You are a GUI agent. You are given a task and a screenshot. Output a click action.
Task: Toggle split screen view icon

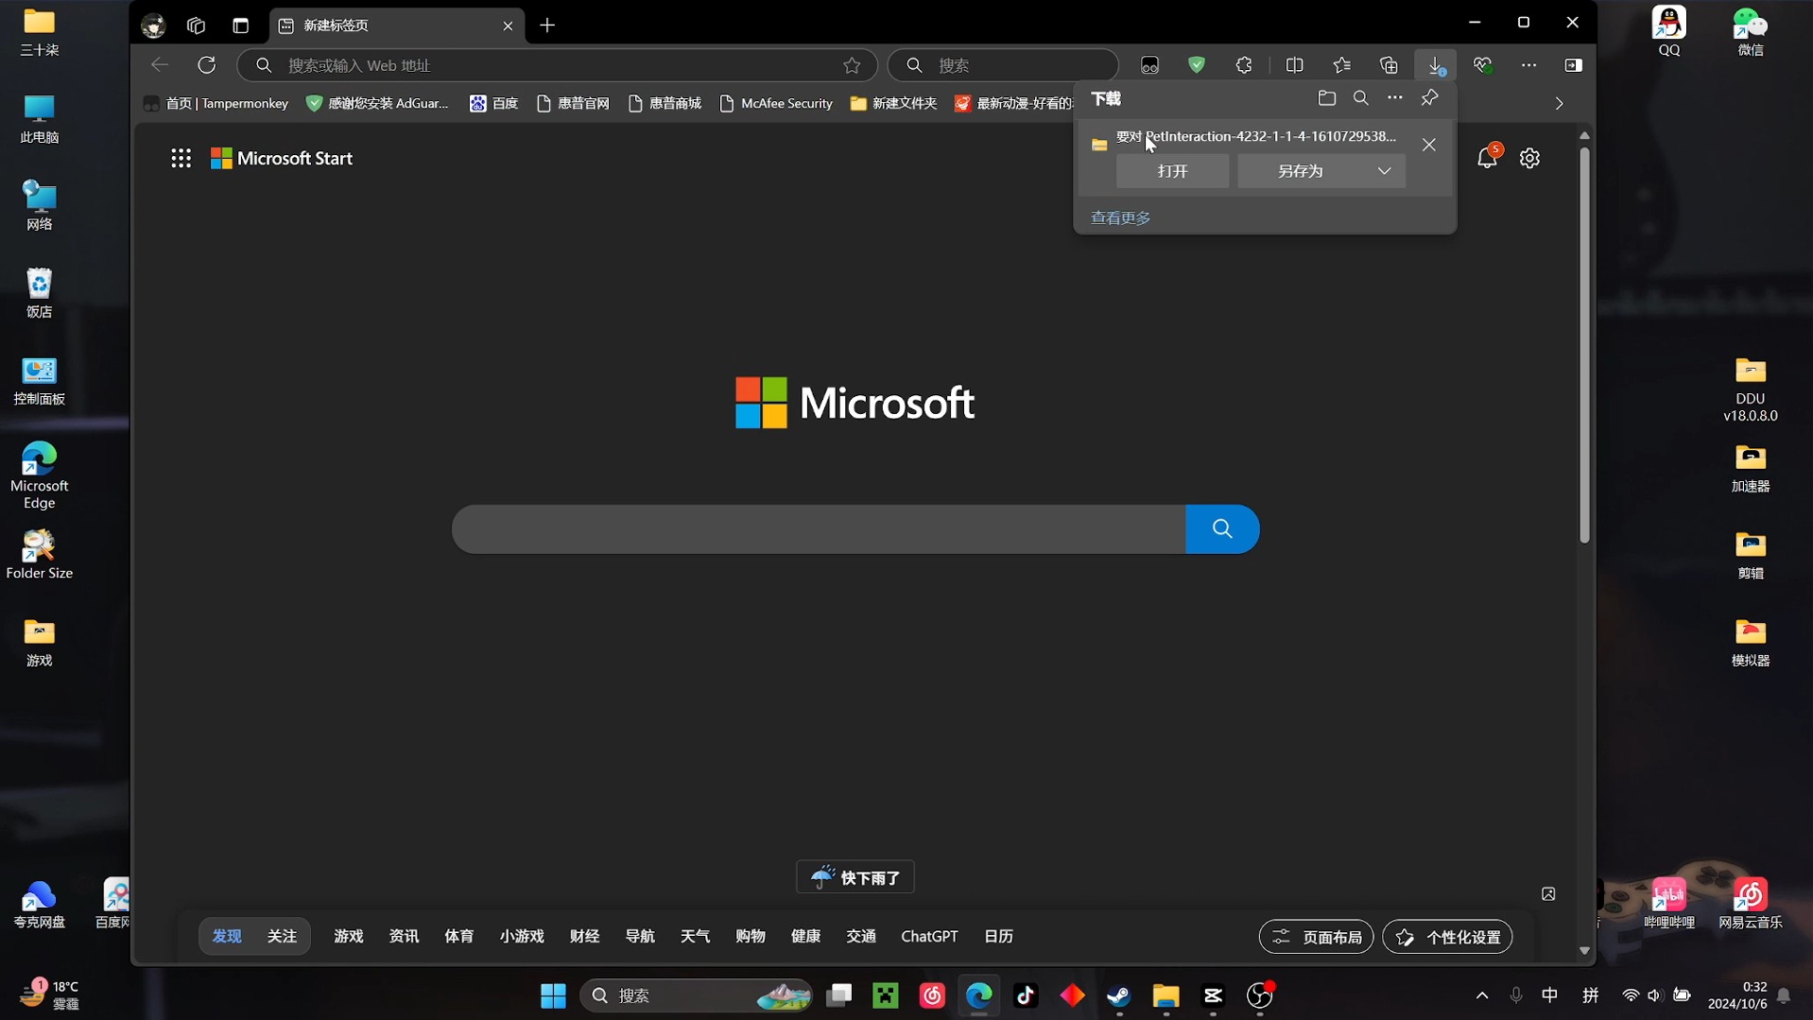tap(1294, 65)
